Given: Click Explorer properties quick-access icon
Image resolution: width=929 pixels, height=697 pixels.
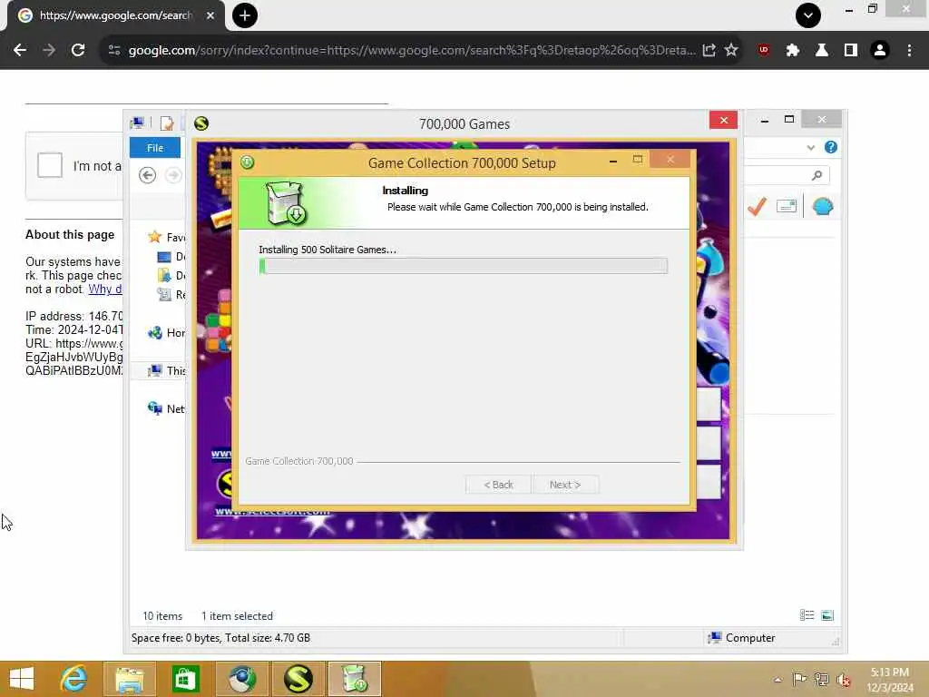Looking at the screenshot, I should [x=167, y=123].
